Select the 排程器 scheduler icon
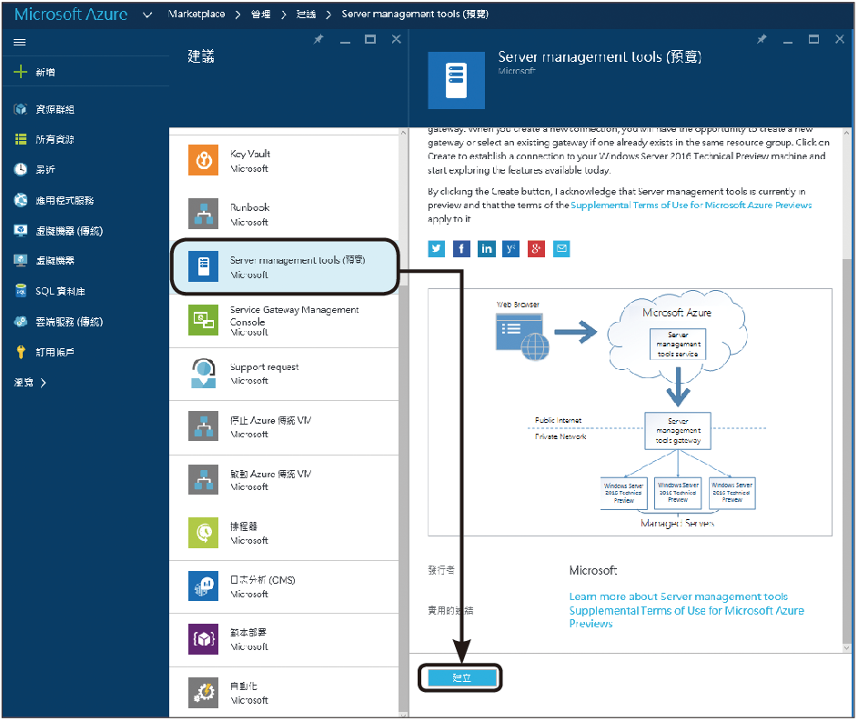Screen dimensions: 858x721 click(x=204, y=533)
